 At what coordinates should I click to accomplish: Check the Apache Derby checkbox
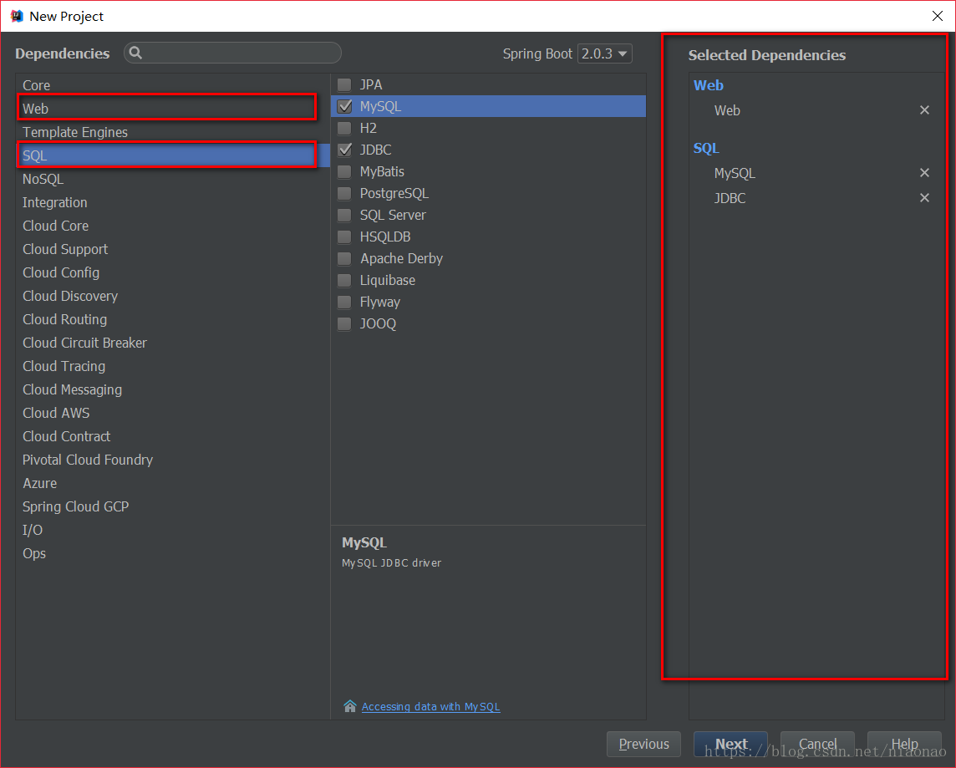tap(344, 258)
